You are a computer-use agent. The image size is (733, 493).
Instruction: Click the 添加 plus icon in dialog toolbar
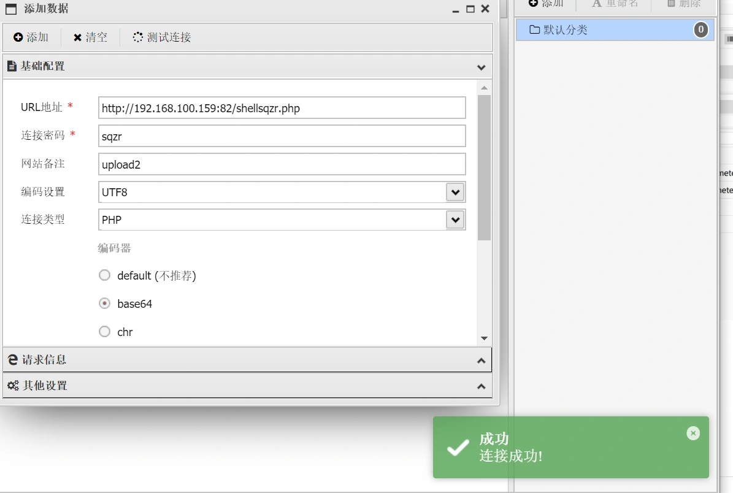[18, 37]
